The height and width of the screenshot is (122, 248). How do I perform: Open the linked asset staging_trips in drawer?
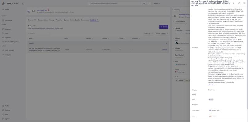click(x=216, y=110)
